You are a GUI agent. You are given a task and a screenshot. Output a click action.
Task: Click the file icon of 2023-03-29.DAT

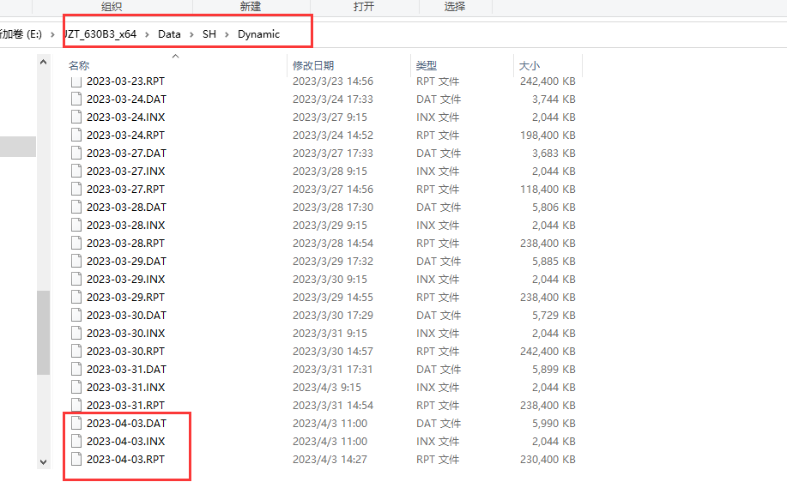(76, 262)
